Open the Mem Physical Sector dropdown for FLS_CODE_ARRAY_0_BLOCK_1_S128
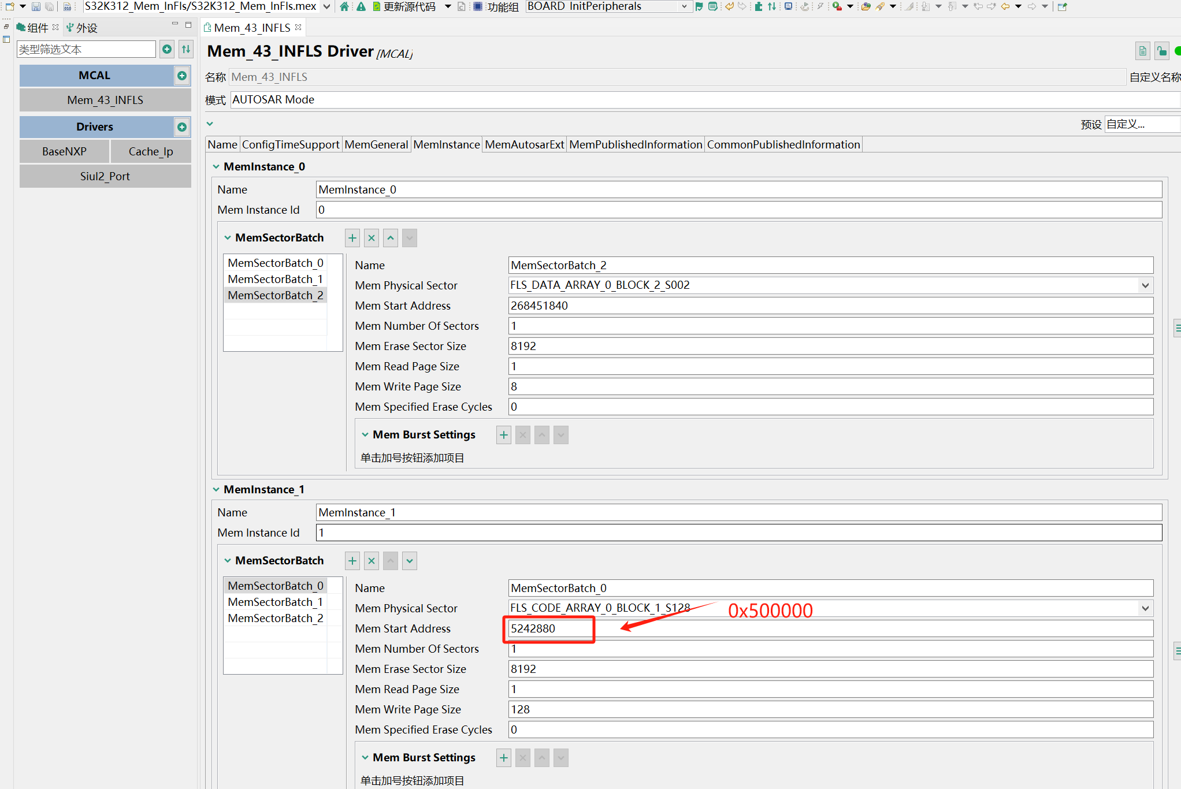 point(1145,608)
